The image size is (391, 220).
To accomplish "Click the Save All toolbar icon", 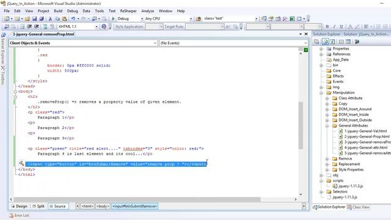I will pos(42,19).
